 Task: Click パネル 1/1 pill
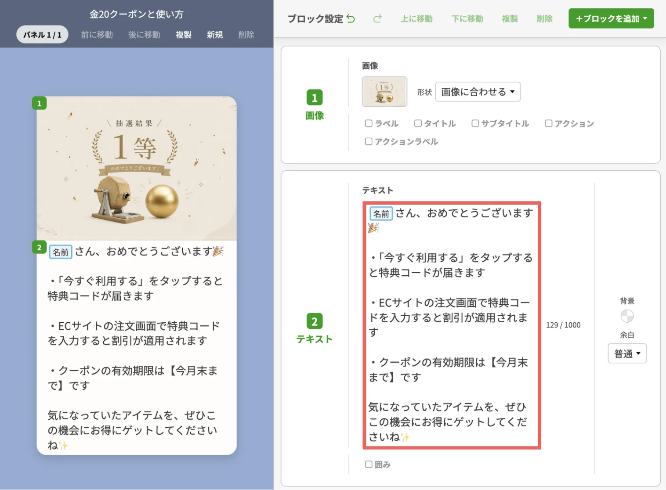[x=42, y=35]
